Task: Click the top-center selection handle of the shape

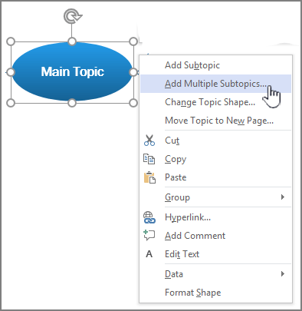Action: tap(72, 41)
